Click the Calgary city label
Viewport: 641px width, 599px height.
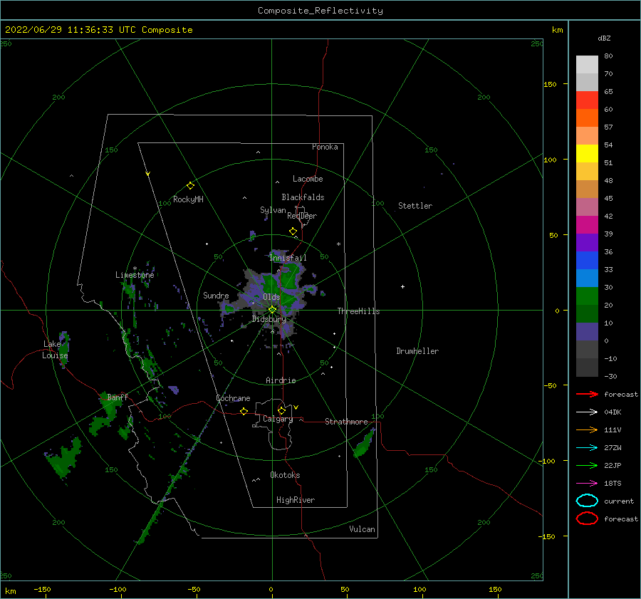(278, 419)
